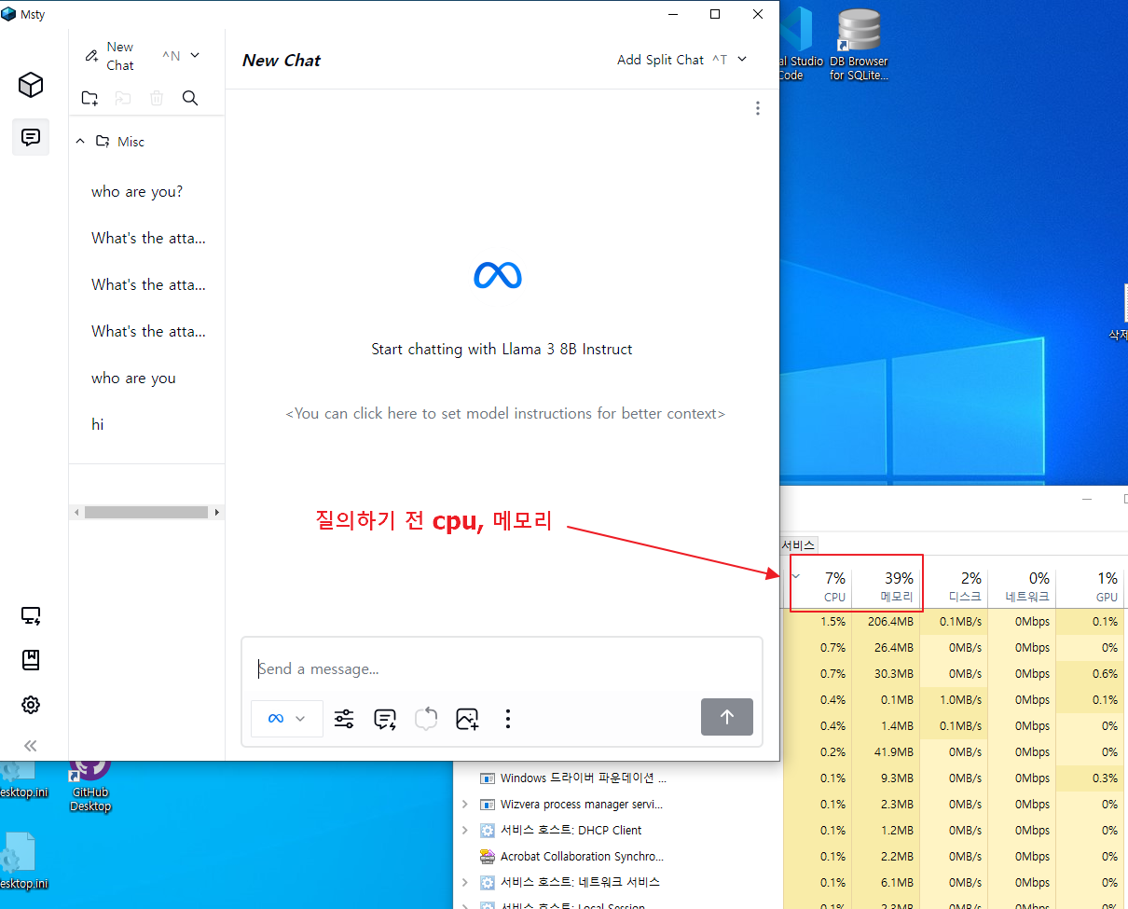Image resolution: width=1128 pixels, height=909 pixels.
Task: Click the 1.0MB/s disk cell
Action: click(954, 700)
